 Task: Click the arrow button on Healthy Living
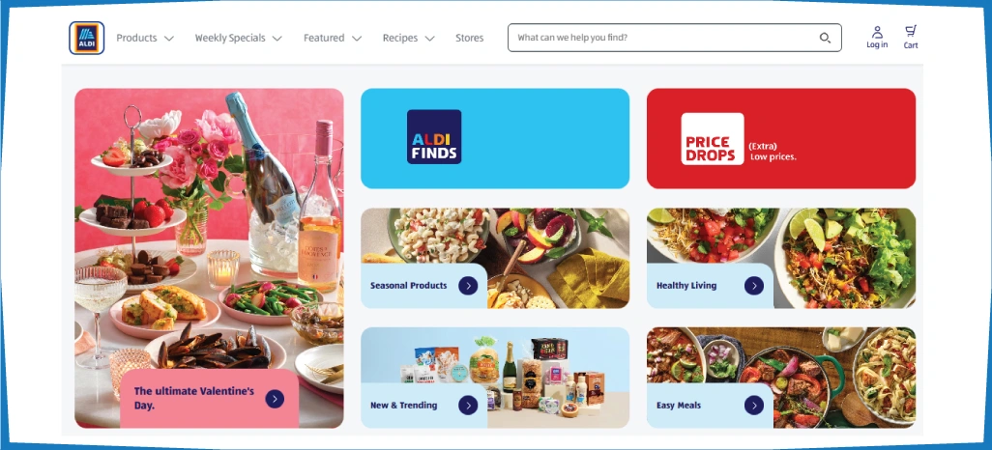click(753, 286)
